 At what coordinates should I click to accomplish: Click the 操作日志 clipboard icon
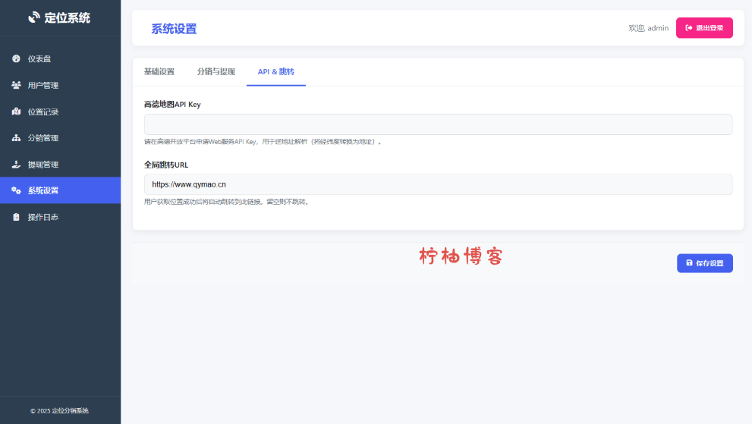[x=16, y=217]
